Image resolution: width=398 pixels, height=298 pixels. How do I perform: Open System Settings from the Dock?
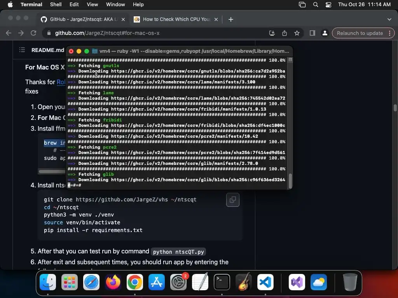click(178, 282)
